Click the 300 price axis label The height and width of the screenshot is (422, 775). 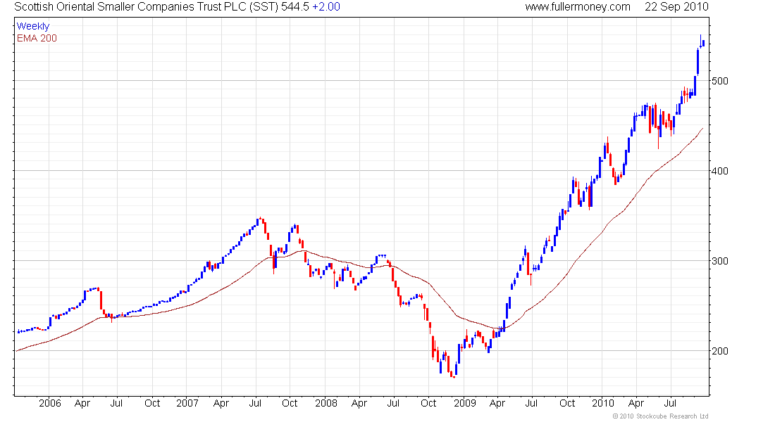(719, 261)
